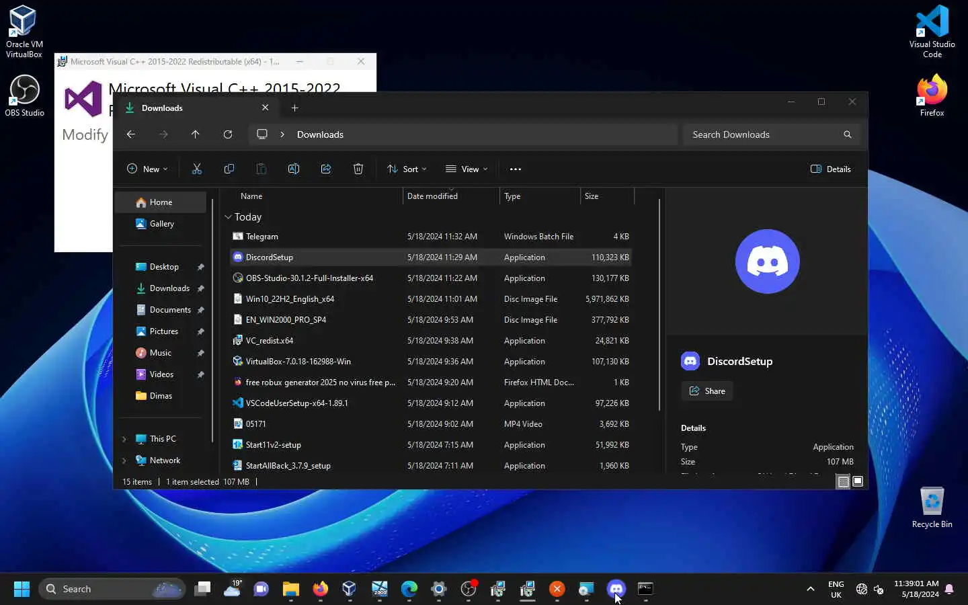Click breadcrumb chevron before Downloads

pos(282,134)
